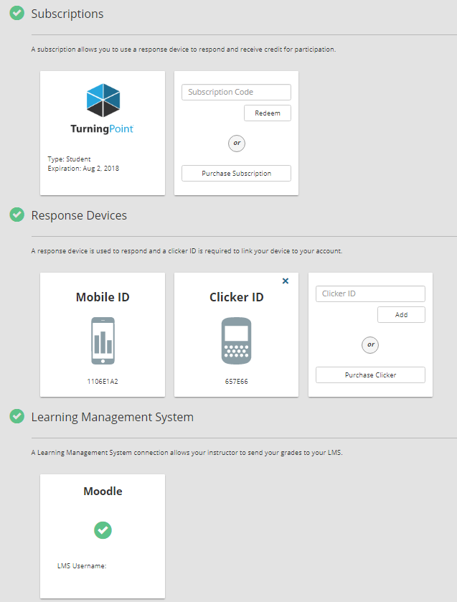Click the Redeem button

(x=268, y=113)
